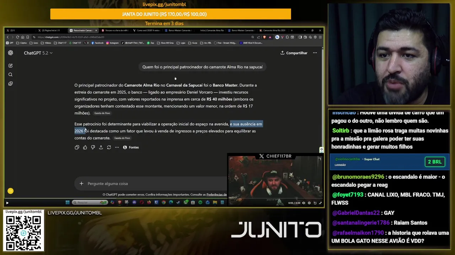The width and height of the screenshot is (455, 255).
Task: Open the conversation options three-dot menu
Action: (315, 53)
